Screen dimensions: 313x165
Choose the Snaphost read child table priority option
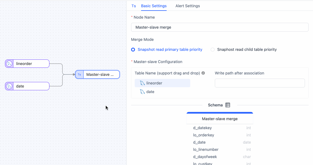[212, 49]
